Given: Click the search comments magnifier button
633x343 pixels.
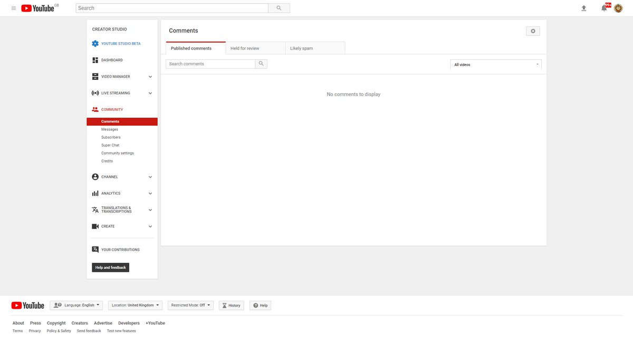Looking at the screenshot, I should 262,64.
